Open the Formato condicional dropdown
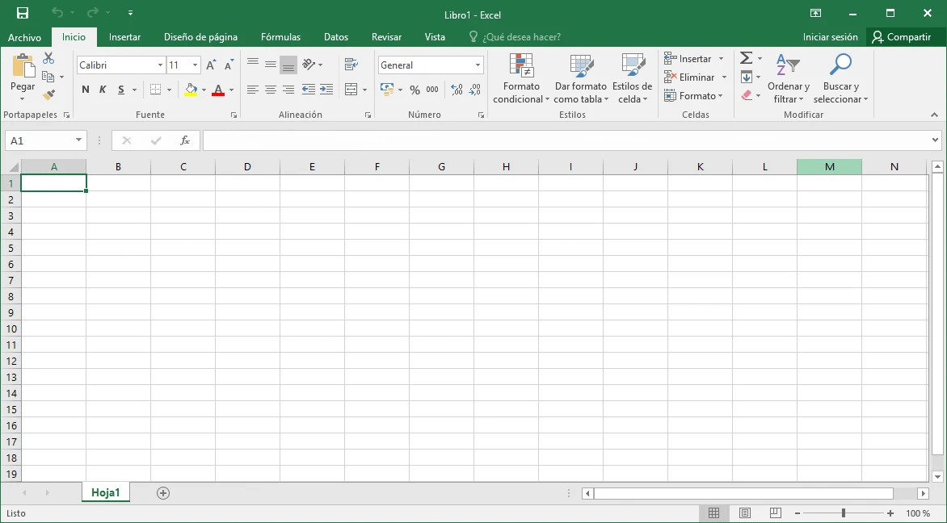The width and height of the screenshot is (947, 523). click(521, 79)
